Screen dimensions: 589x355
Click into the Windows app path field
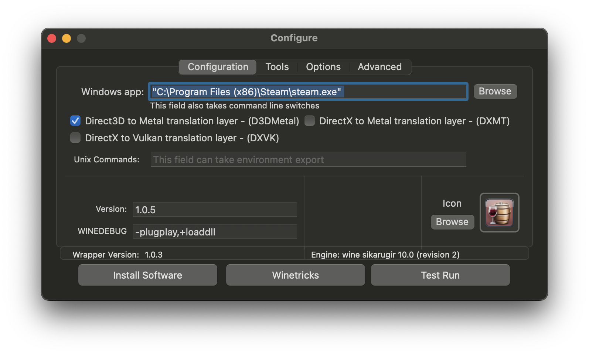pos(403,92)
